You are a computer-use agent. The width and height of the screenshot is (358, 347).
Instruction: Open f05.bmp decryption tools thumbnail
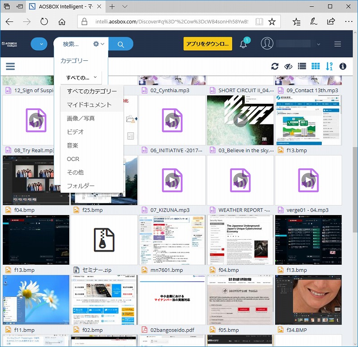(240, 300)
